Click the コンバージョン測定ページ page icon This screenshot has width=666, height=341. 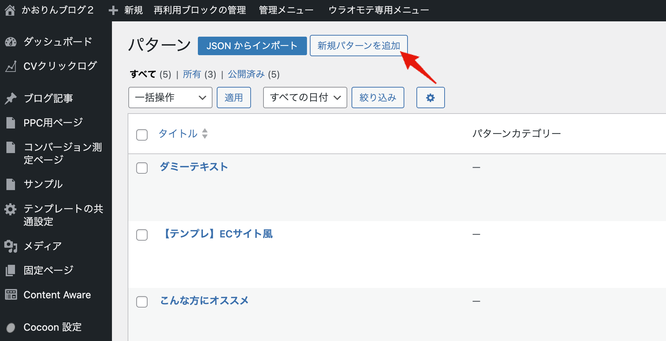11,147
